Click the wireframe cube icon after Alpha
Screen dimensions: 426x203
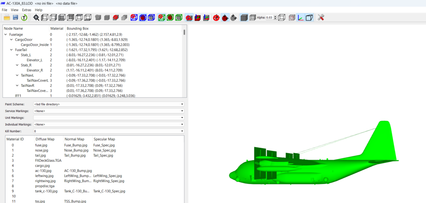282,17
